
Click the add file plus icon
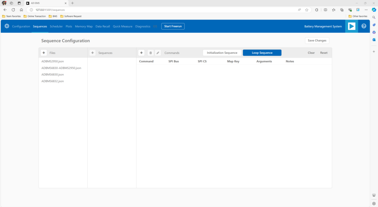point(44,53)
